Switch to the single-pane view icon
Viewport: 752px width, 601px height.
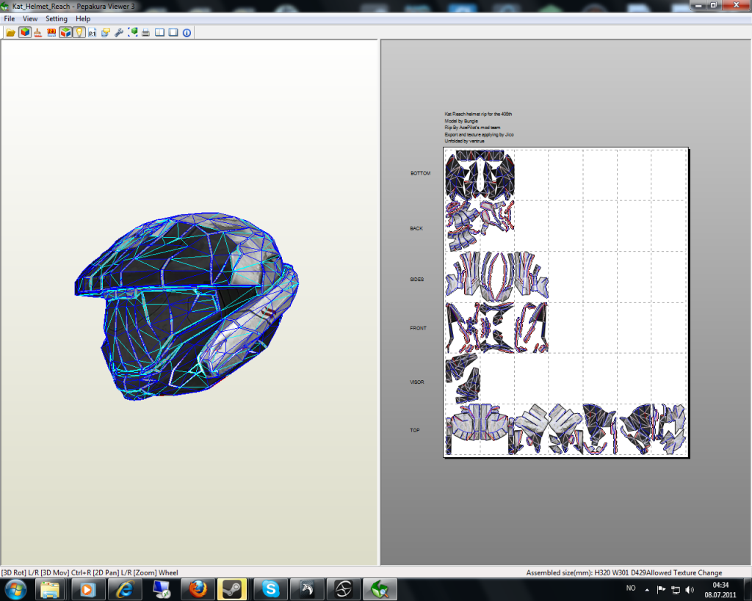pos(173,32)
